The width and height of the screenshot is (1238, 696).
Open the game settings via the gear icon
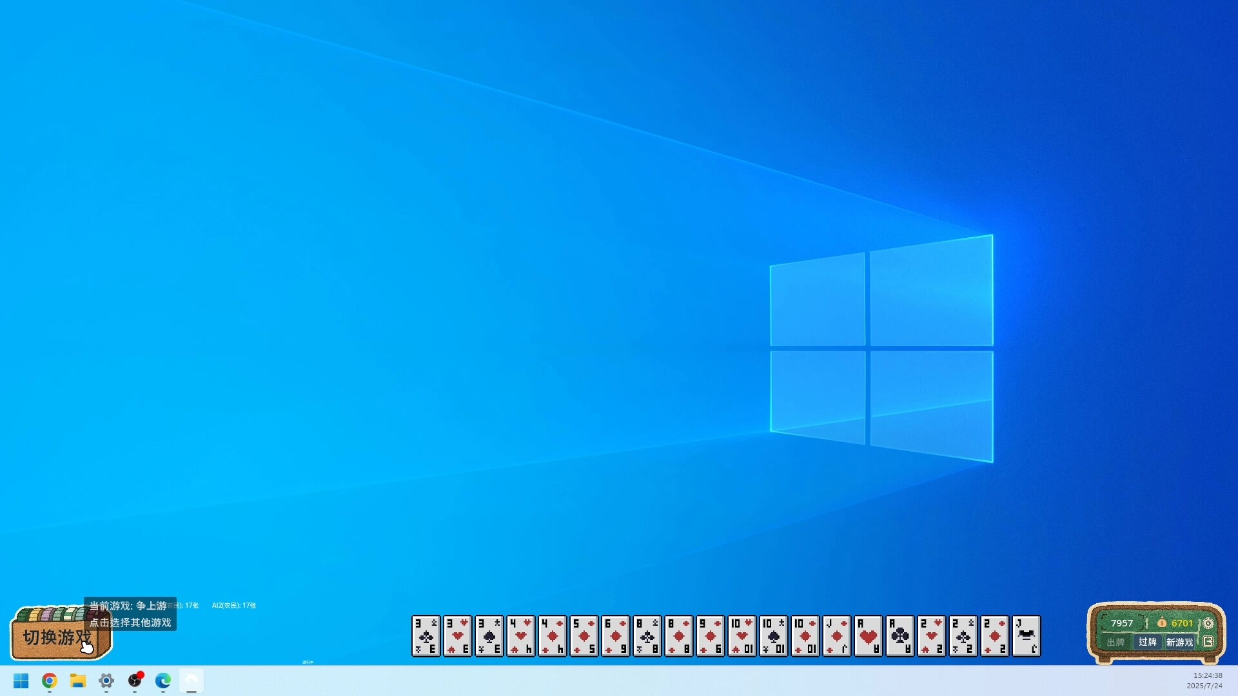click(x=1208, y=623)
